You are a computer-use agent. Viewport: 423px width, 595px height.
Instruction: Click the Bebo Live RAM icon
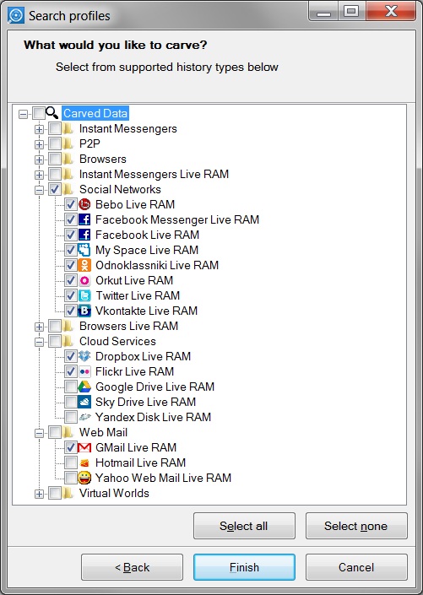point(84,204)
